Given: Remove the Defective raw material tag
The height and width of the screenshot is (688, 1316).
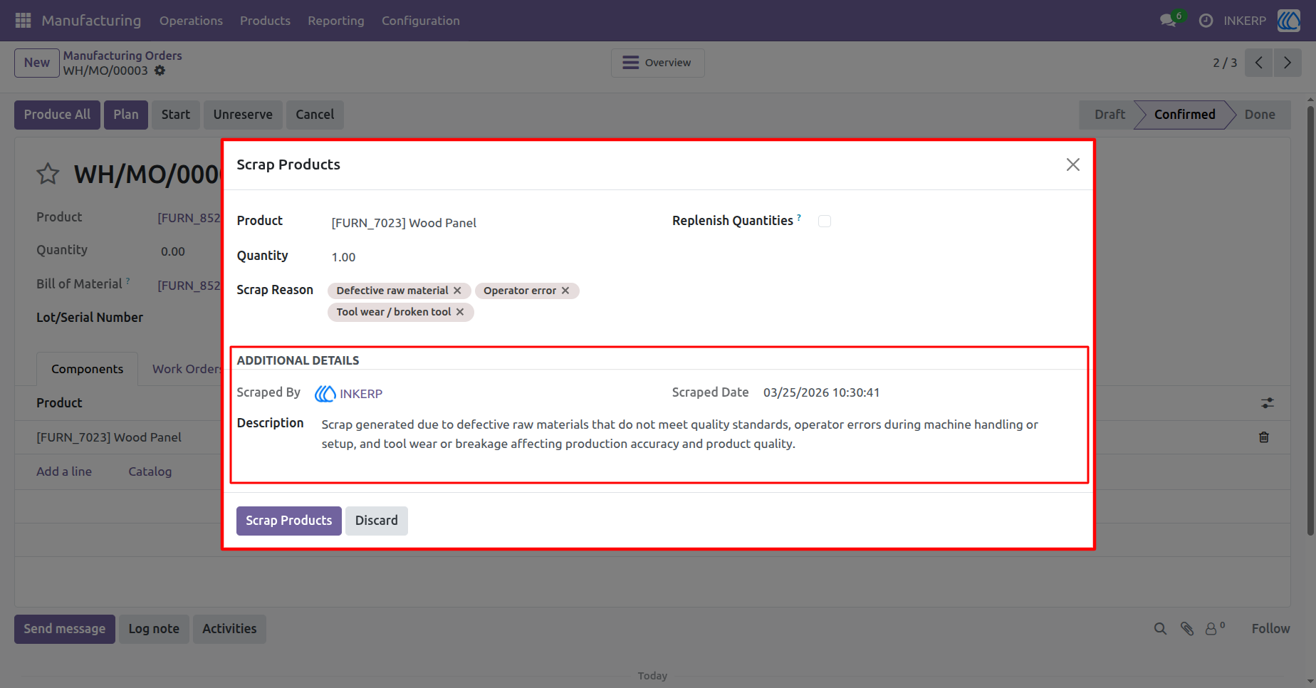Looking at the screenshot, I should pos(457,291).
